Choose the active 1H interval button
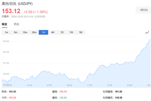 (x=43, y=32)
